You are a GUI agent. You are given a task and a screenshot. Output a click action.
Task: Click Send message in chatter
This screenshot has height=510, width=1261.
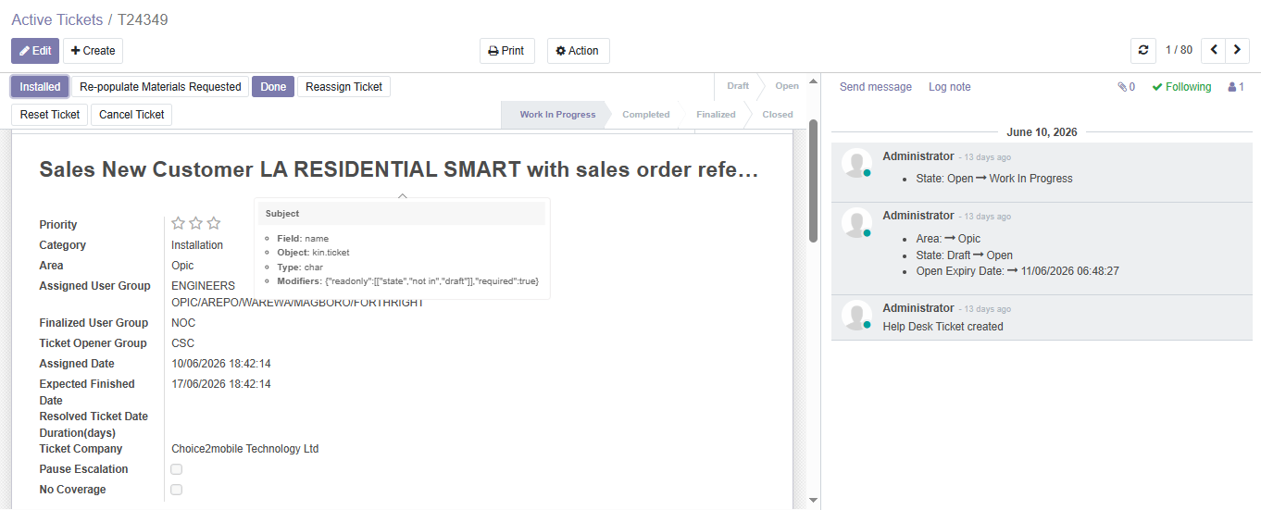pos(876,87)
